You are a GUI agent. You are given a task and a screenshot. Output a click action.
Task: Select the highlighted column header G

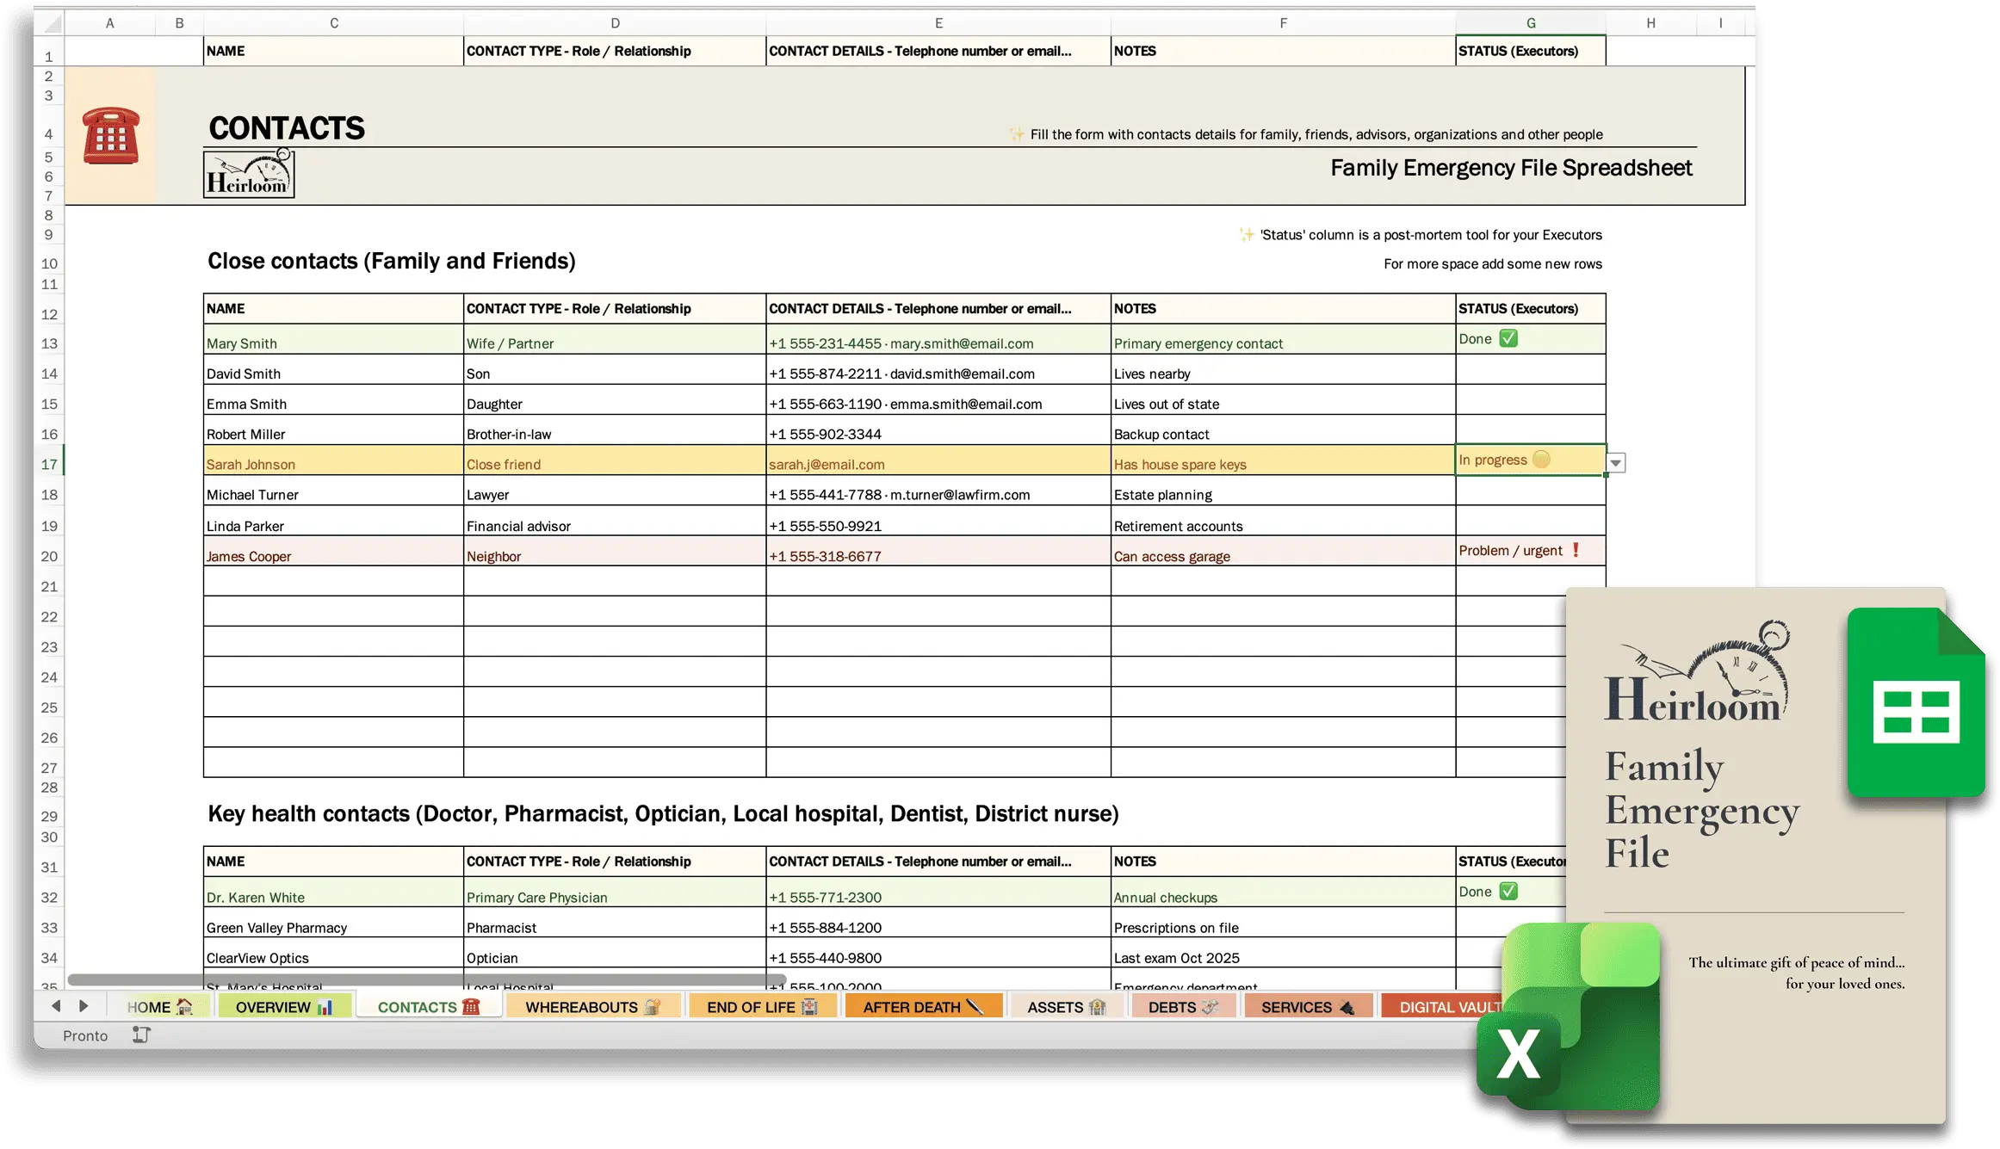tap(1531, 23)
